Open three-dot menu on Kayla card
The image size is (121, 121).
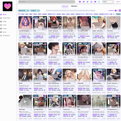pyautogui.click(x=89, y=109)
